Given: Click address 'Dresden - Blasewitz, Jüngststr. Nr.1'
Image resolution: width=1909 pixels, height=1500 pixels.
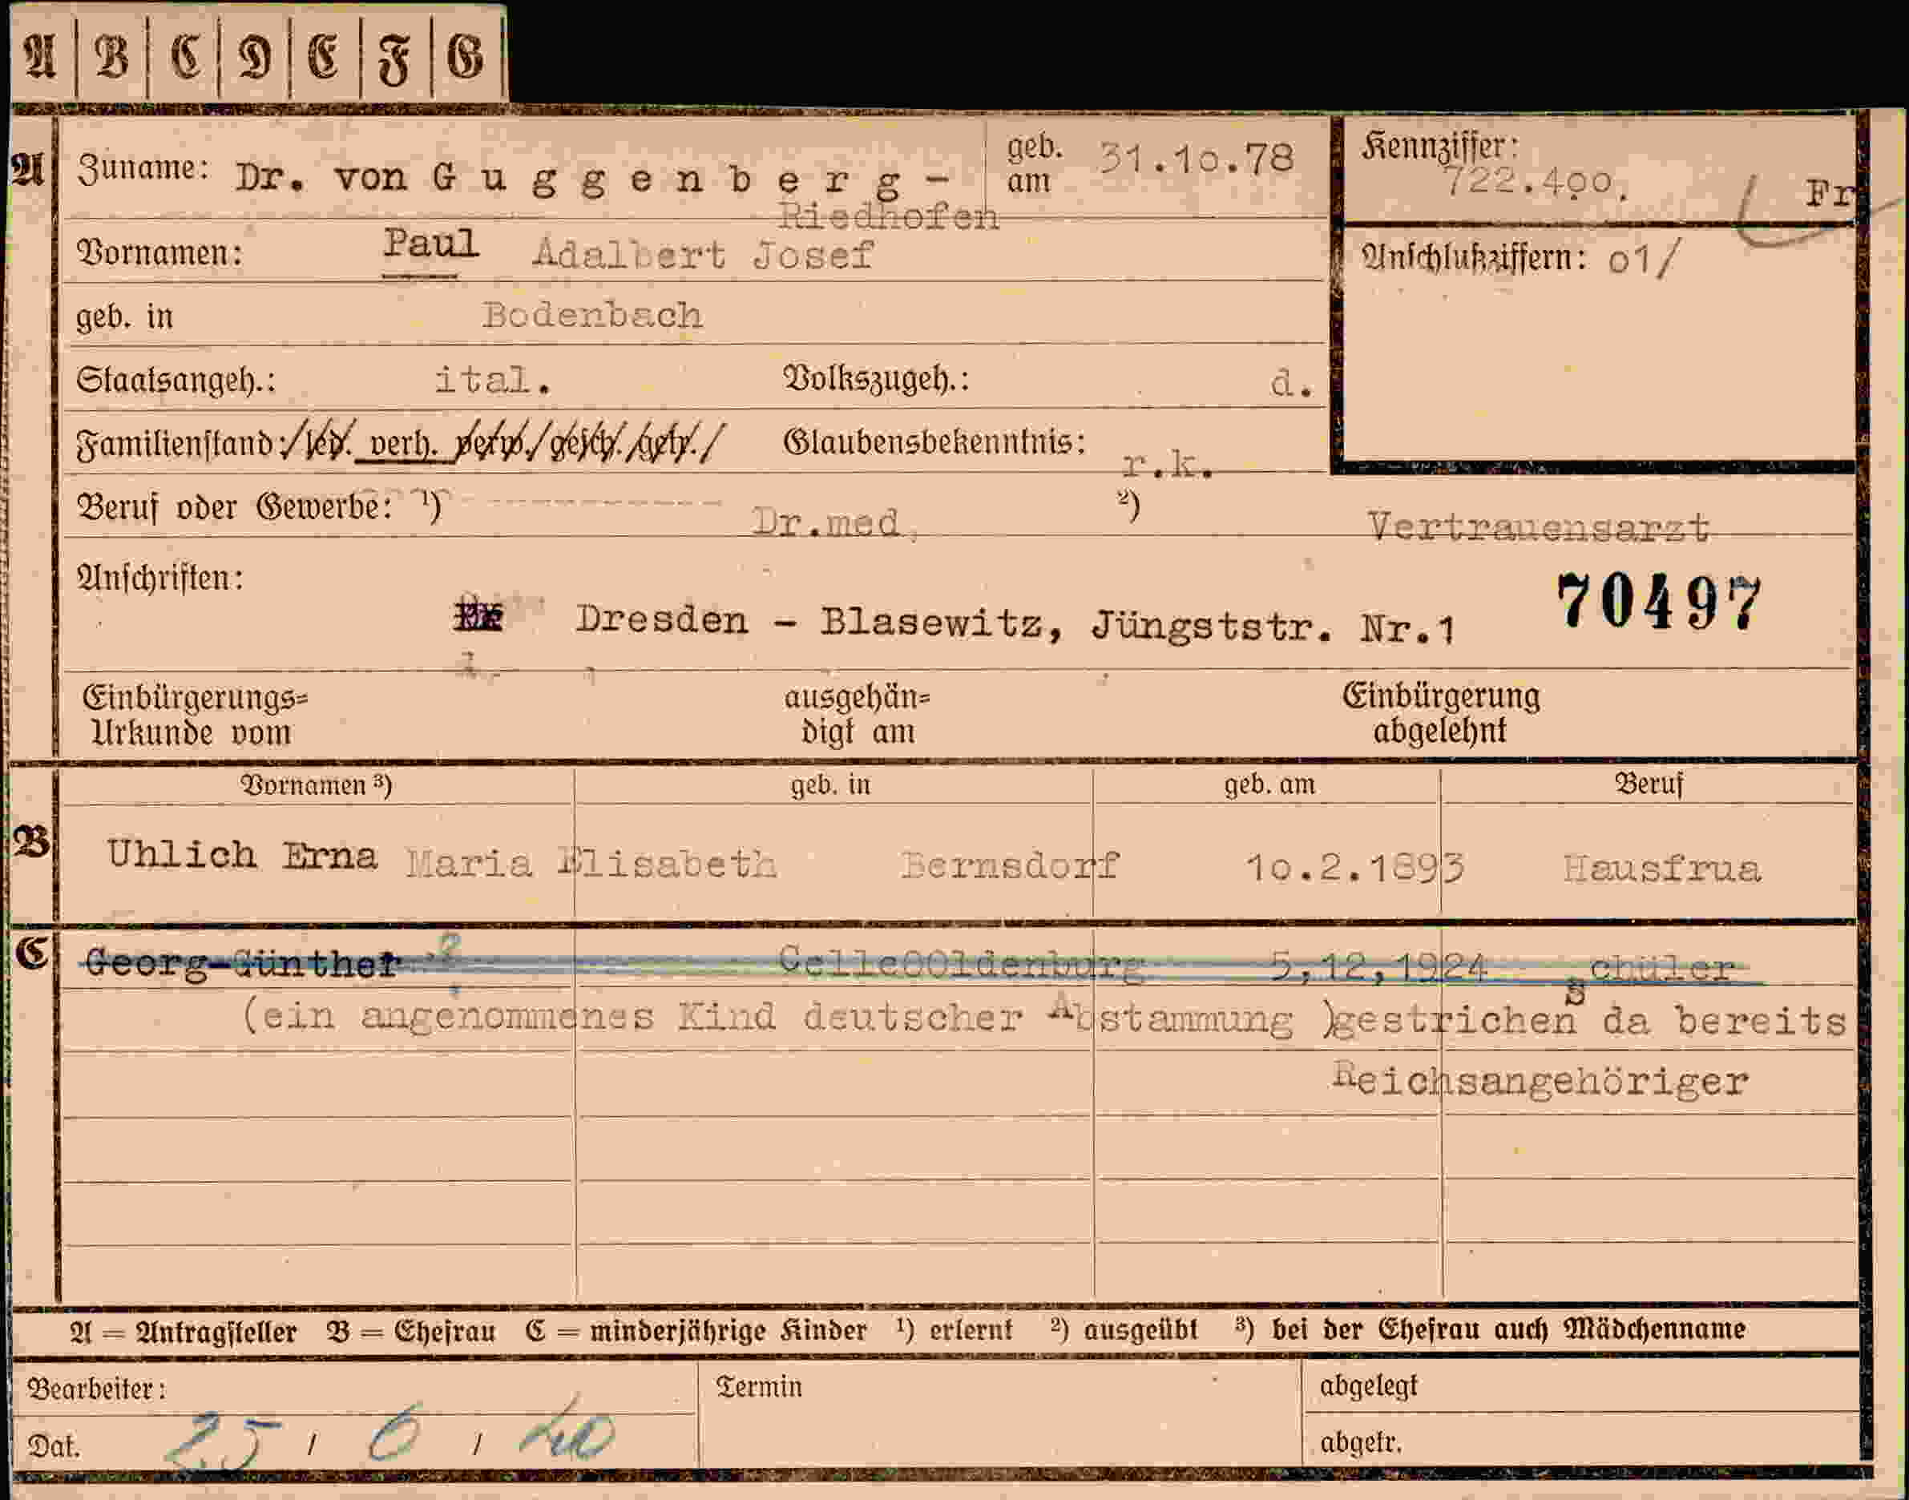Looking at the screenshot, I should click(1015, 623).
